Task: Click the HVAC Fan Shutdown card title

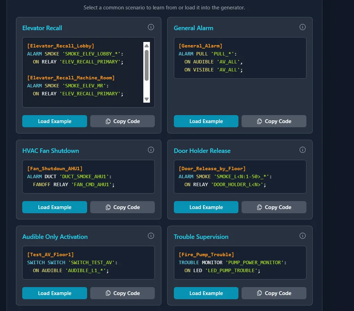Action: click(51, 151)
